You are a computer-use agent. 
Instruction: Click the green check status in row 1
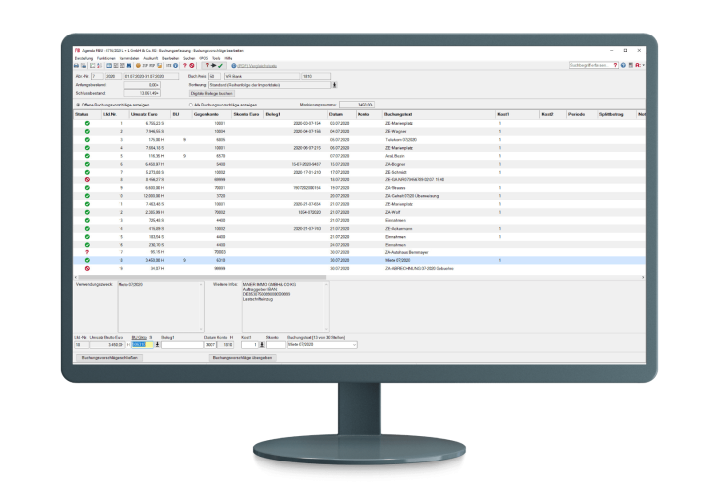(86, 124)
